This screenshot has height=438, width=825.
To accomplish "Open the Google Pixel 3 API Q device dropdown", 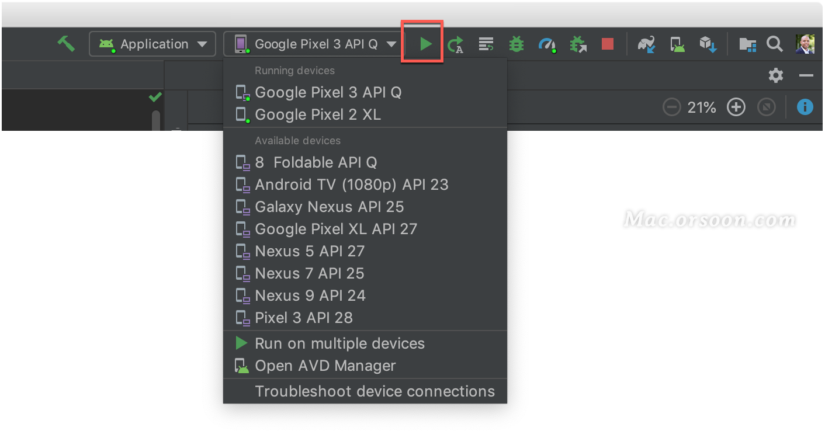I will tap(315, 44).
